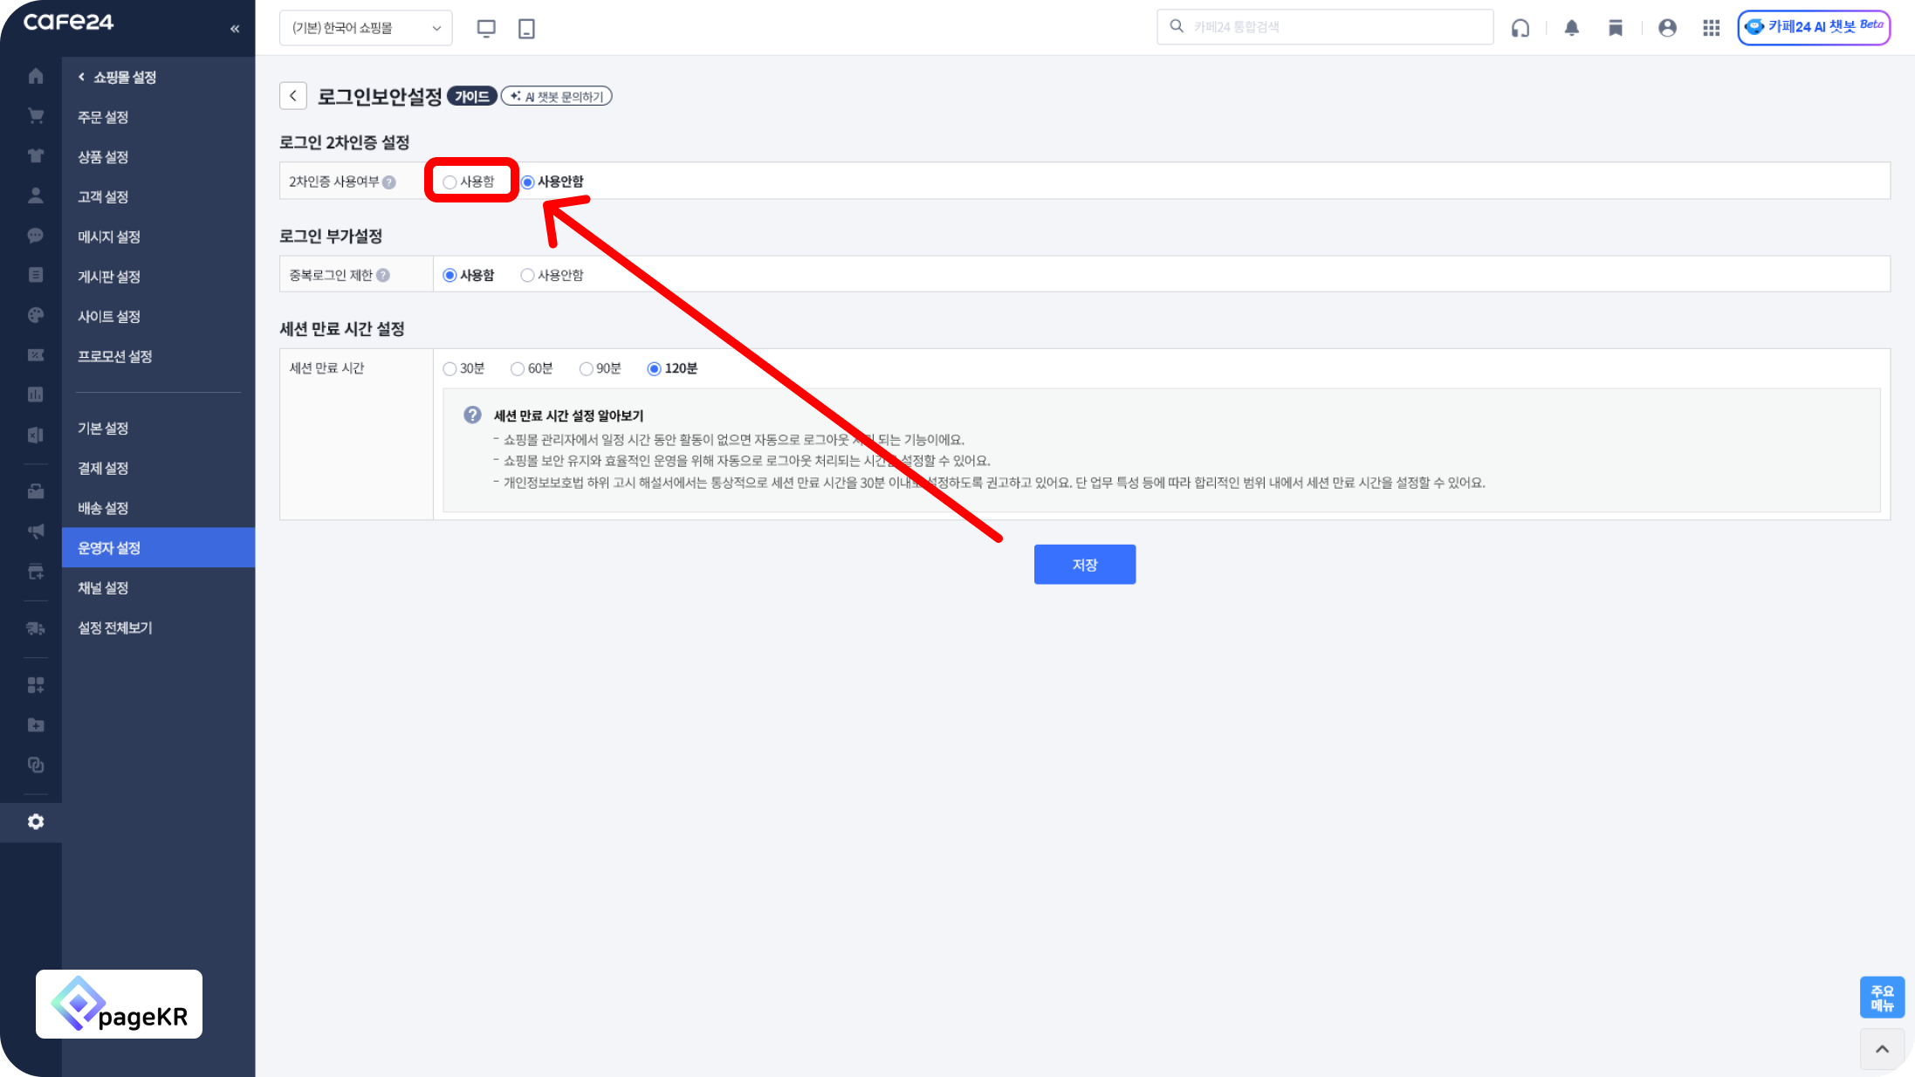
Task: Open 결제 설정 menu item
Action: click(x=103, y=469)
